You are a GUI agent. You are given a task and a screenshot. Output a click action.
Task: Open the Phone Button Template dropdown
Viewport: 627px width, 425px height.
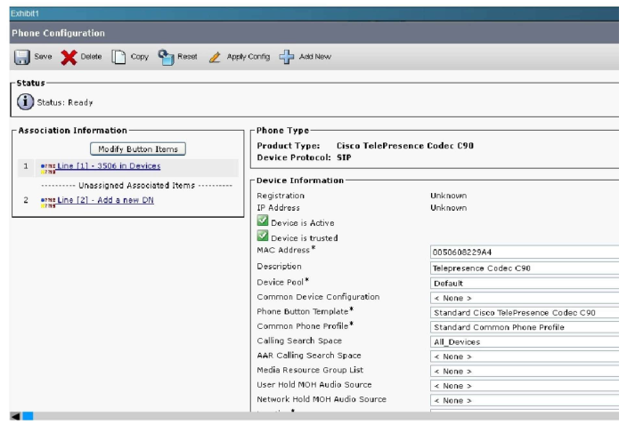point(525,312)
